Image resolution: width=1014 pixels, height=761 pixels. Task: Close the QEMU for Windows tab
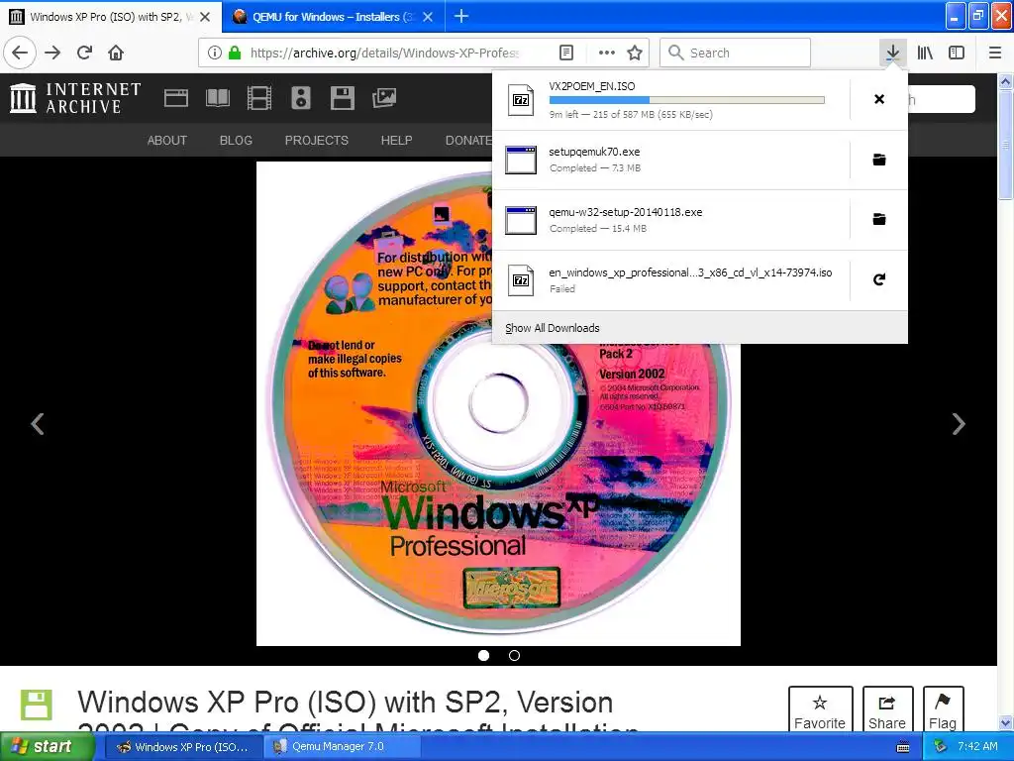tap(428, 17)
